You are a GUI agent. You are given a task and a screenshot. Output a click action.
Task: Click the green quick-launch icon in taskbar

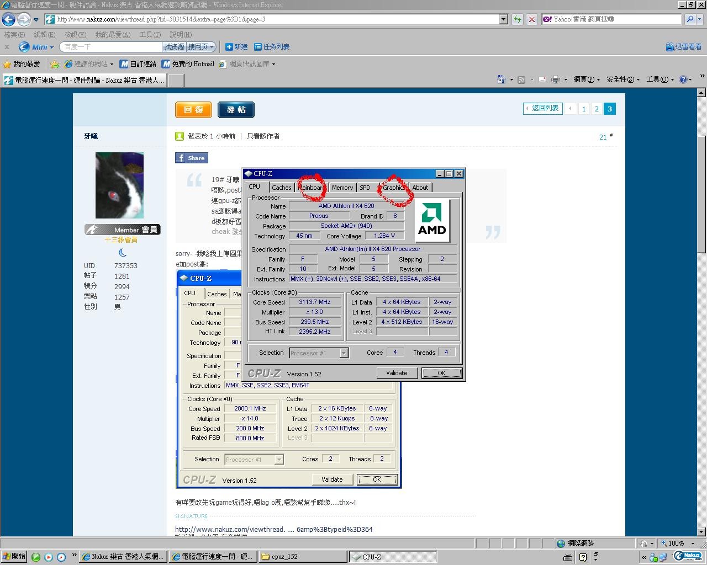(x=36, y=557)
